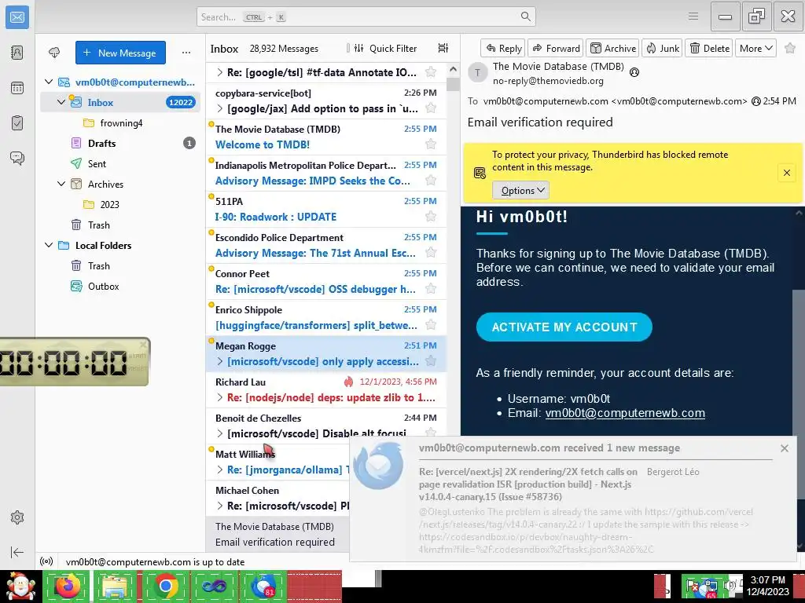This screenshot has height=603, width=805.
Task: Click the Get Messages cloud icon
Action: tap(54, 53)
